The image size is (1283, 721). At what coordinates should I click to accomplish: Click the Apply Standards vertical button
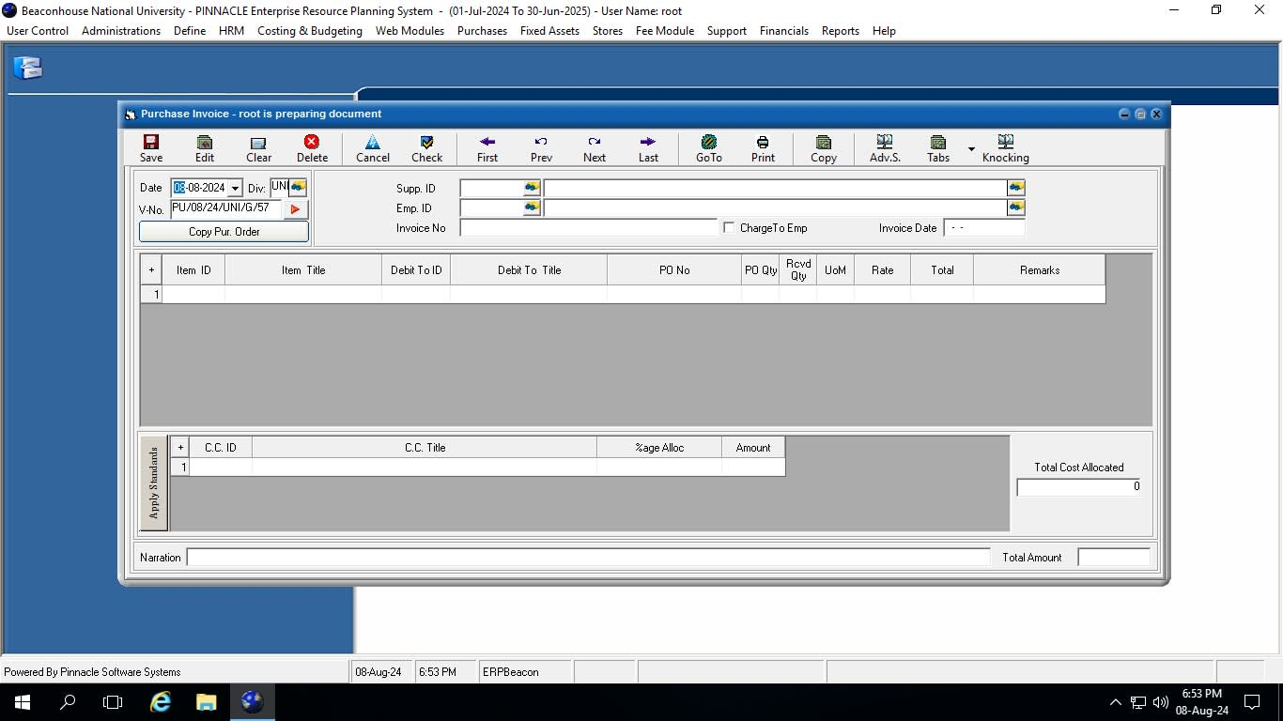[x=154, y=483]
